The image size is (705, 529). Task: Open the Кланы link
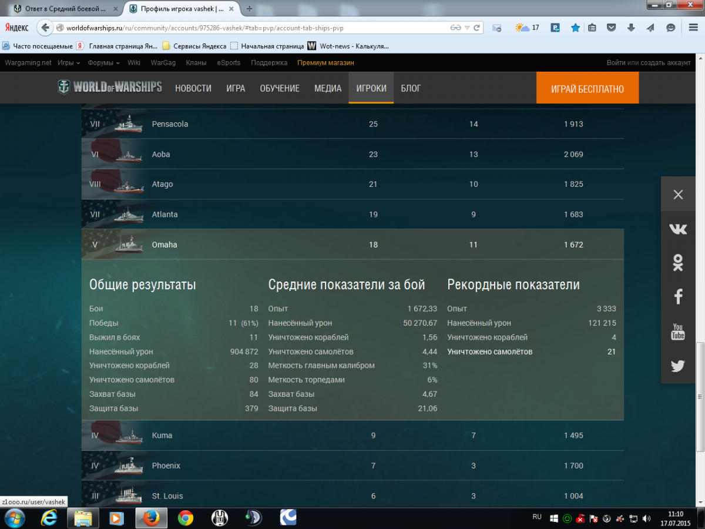pyautogui.click(x=196, y=63)
